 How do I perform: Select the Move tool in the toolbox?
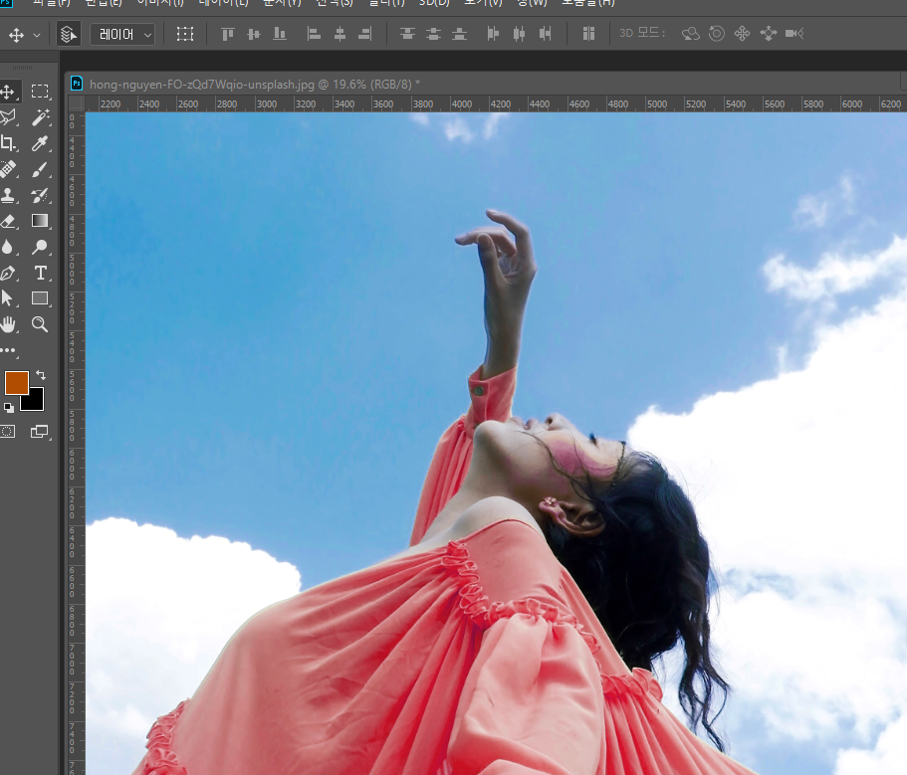pyautogui.click(x=8, y=92)
